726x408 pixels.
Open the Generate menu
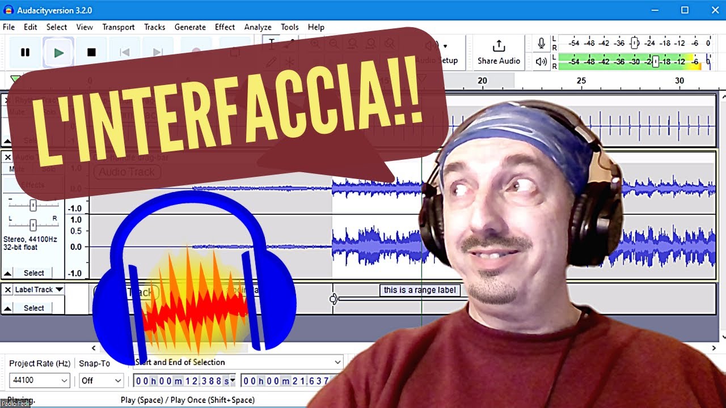190,27
